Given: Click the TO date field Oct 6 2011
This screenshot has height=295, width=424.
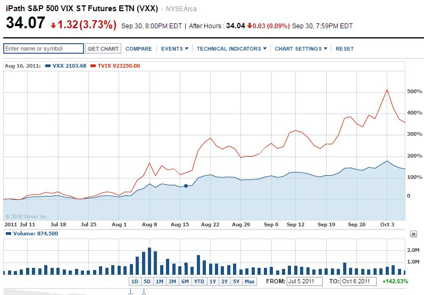Looking at the screenshot, I should (x=358, y=281).
